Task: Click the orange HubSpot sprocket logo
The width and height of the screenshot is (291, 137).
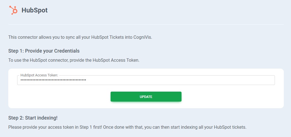Action: (13, 10)
